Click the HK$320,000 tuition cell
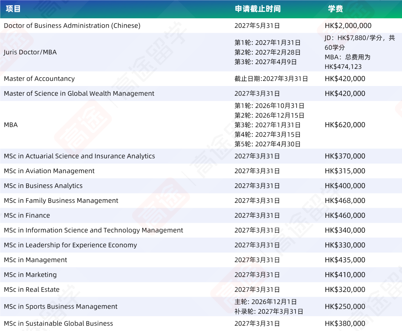The image size is (402, 331). click(x=345, y=290)
